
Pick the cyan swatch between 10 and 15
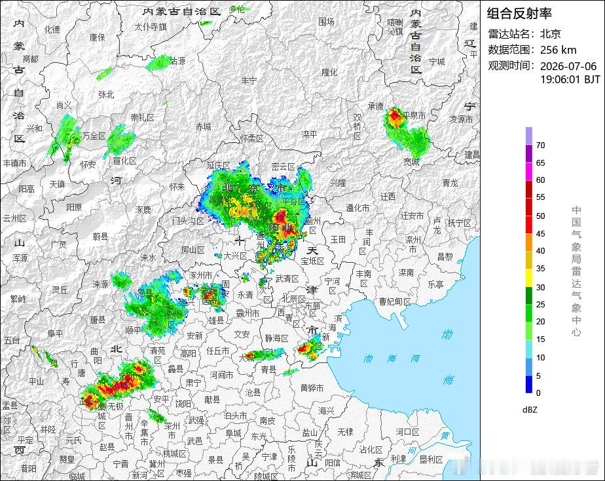point(528,349)
